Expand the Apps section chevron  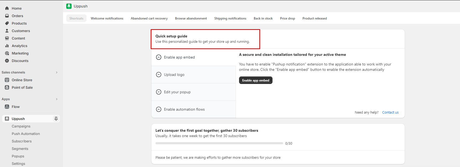[57, 99]
